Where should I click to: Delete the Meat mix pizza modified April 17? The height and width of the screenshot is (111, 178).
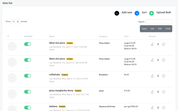pos(158,44)
